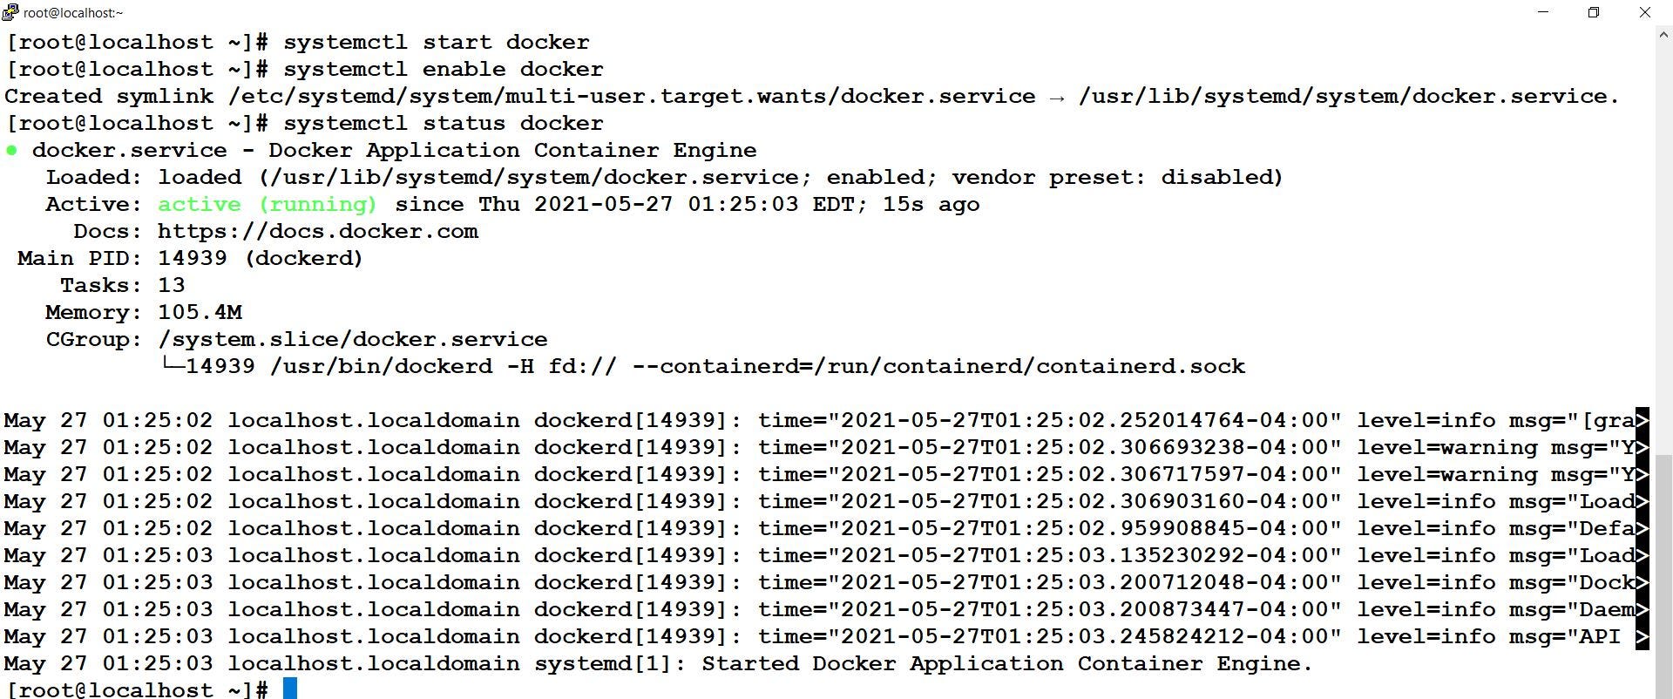This screenshot has height=699, width=1673.
Task: Click the empty scrollbar track above the thumb
Action: [x=1663, y=248]
